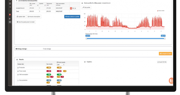Click the Compute & Save button

[165, 54]
